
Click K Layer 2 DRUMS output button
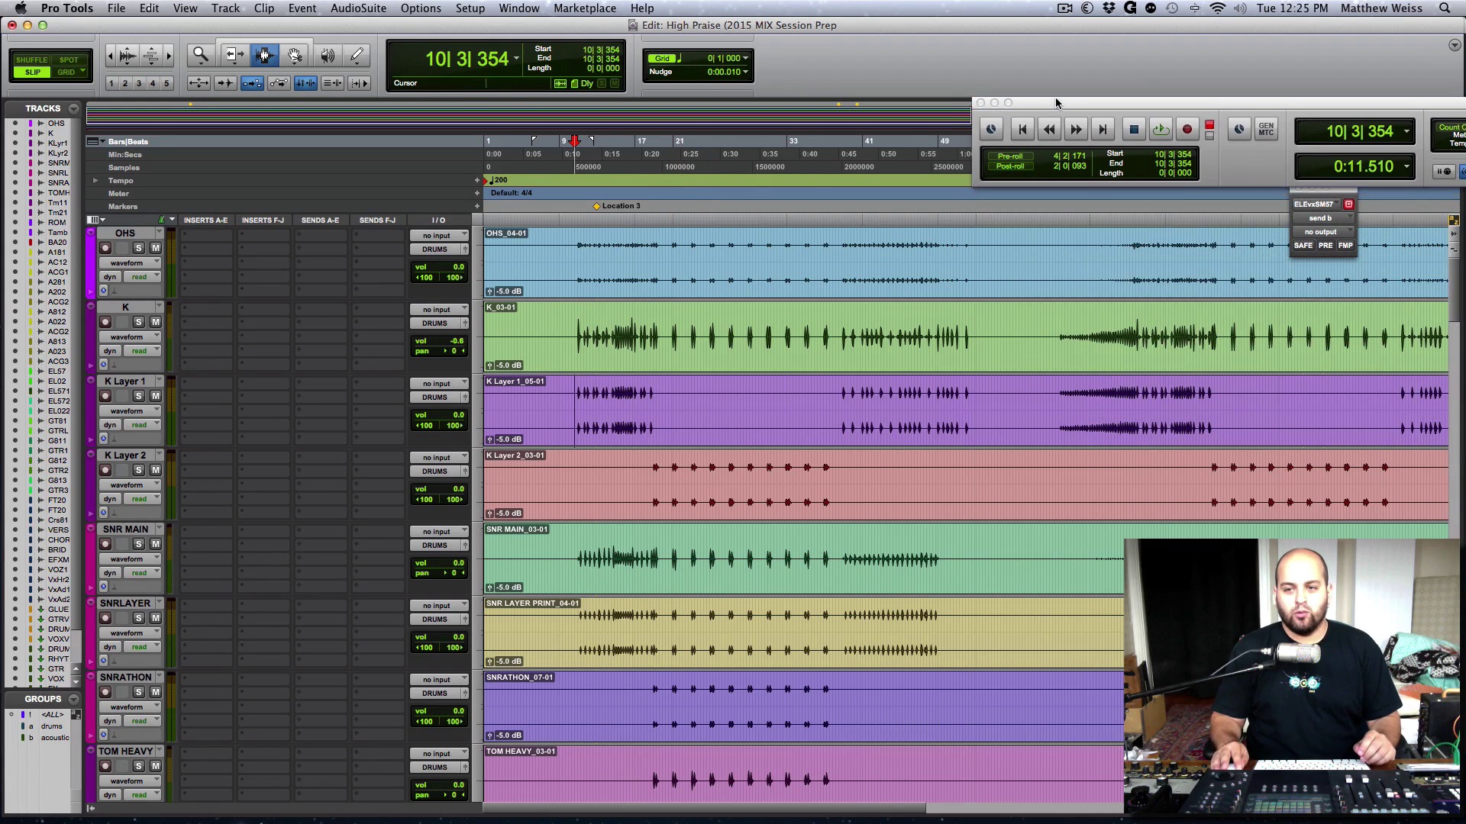pyautogui.click(x=434, y=472)
